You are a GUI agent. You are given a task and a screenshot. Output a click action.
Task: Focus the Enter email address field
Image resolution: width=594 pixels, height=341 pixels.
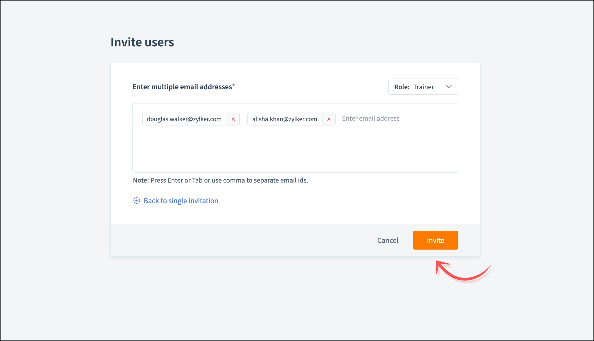[370, 118]
